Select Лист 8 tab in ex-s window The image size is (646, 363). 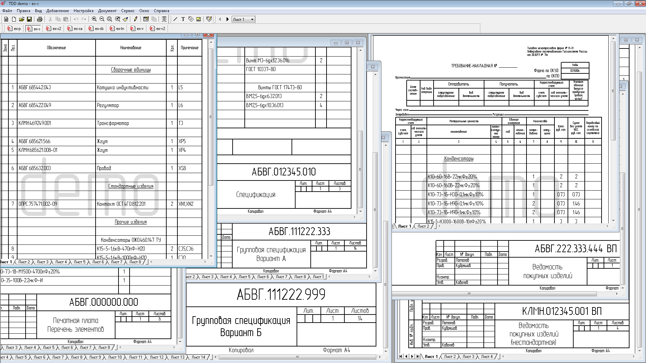135,262
